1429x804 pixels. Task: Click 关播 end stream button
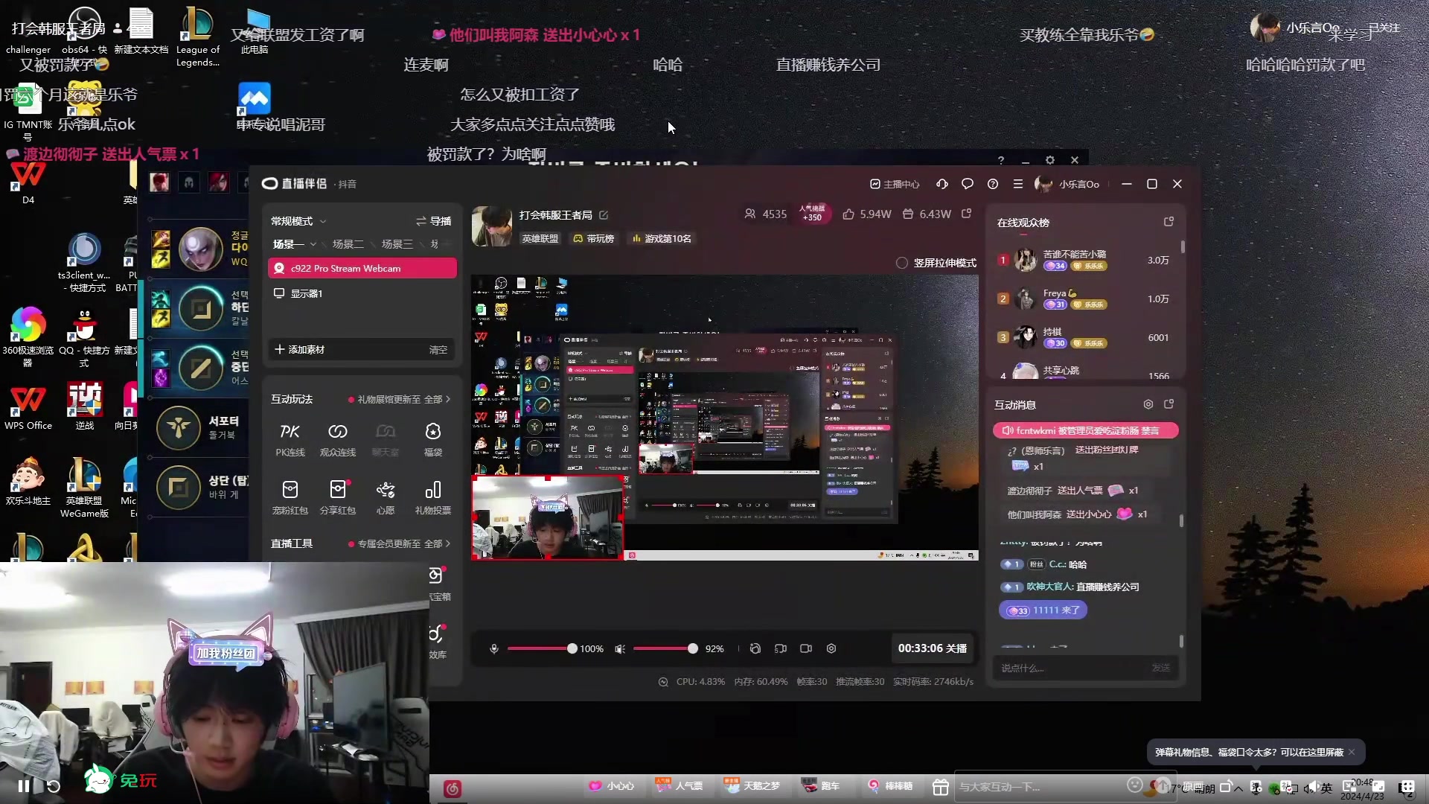pos(956,648)
